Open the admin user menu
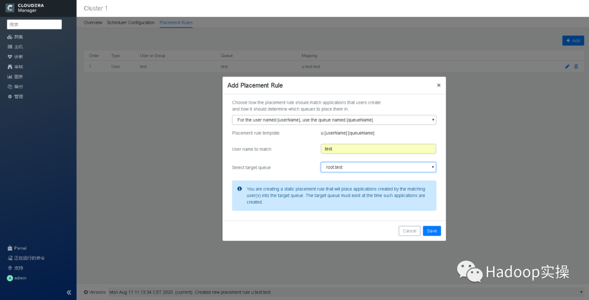 pyautogui.click(x=17, y=278)
